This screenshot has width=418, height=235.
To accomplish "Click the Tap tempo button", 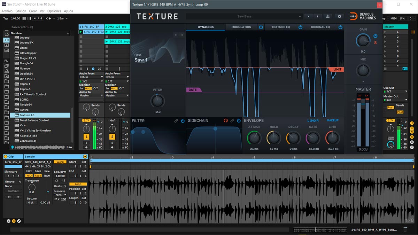I will pos(6,18).
